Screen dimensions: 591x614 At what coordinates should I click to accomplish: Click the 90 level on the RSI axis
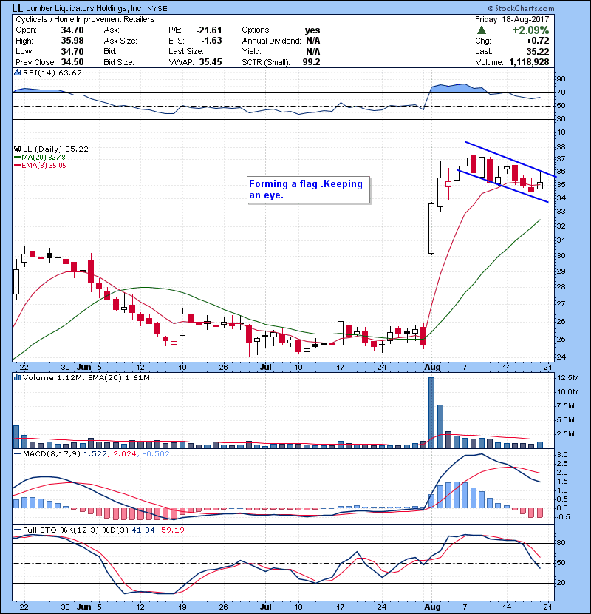coord(561,79)
